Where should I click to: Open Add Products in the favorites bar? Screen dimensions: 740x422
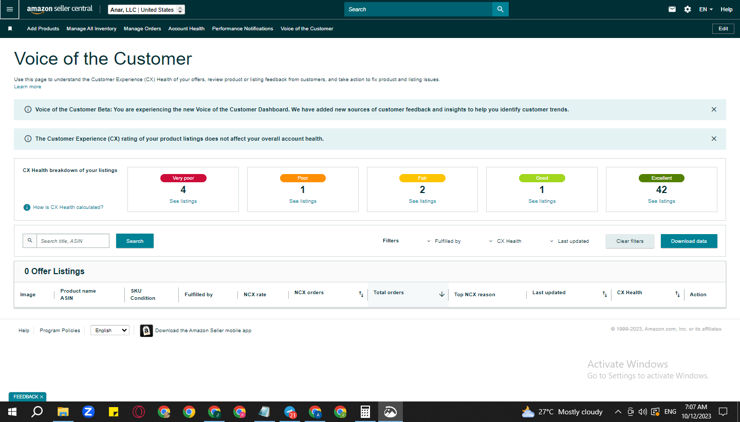pos(43,29)
